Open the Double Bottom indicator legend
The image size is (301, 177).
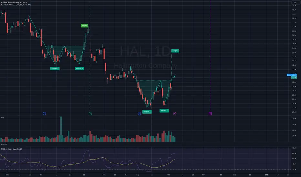coord(16,5)
